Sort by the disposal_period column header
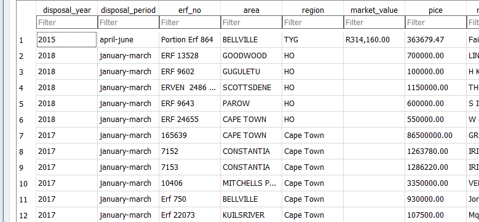479x222 pixels. pos(129,10)
